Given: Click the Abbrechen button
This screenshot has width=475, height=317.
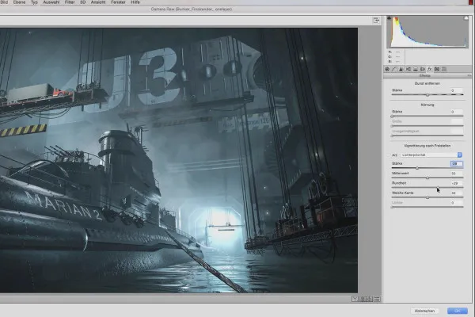Looking at the screenshot, I should pyautogui.click(x=424, y=311).
